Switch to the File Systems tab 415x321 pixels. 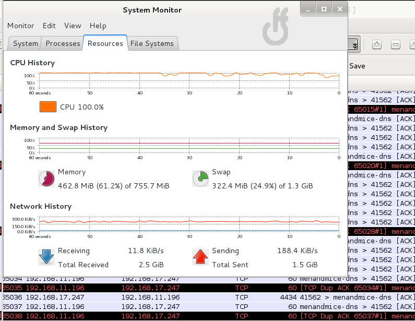(152, 43)
